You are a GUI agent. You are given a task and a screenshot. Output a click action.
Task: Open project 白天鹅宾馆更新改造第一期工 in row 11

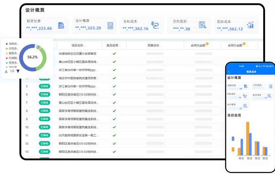click(79, 135)
